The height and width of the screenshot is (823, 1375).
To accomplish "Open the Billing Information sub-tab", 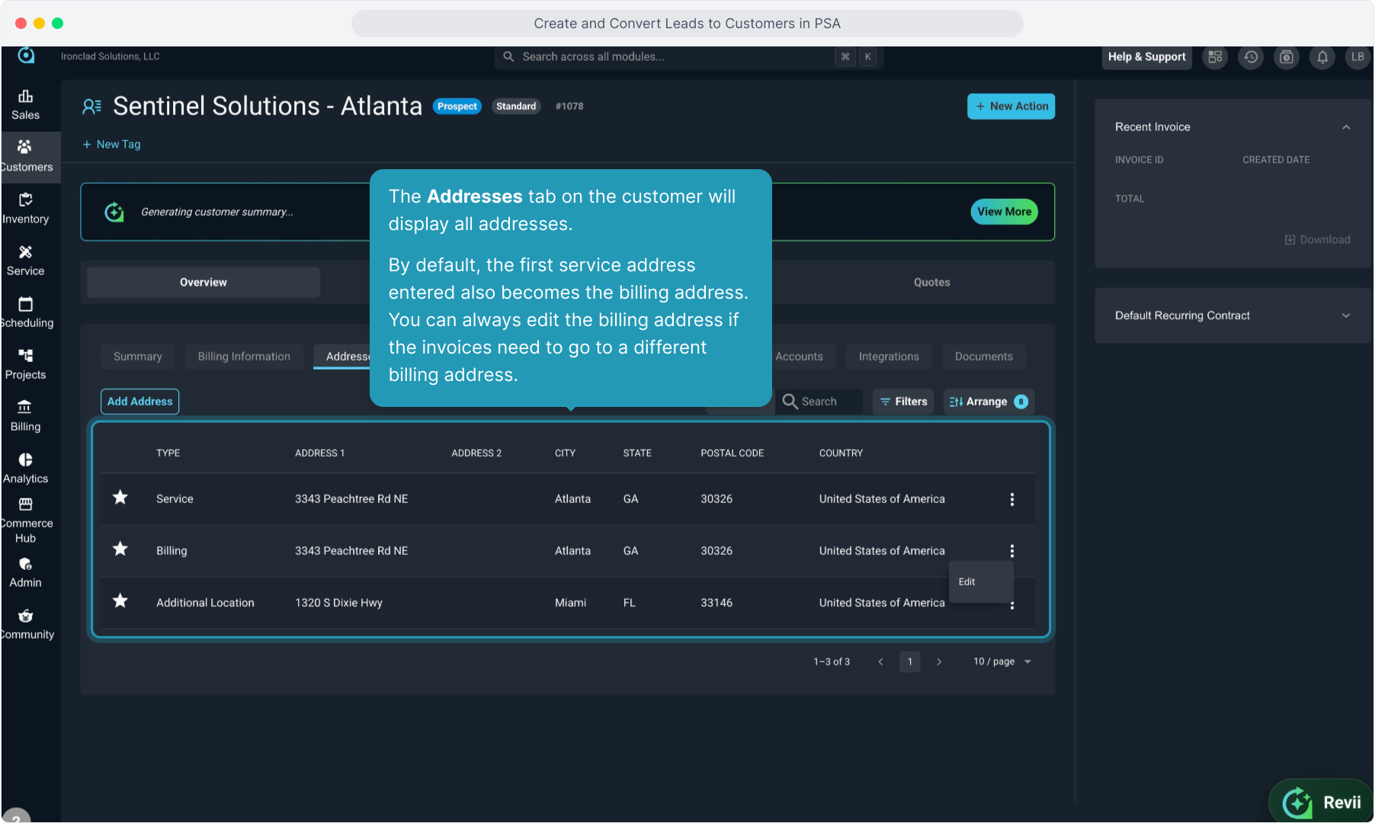I will [244, 357].
